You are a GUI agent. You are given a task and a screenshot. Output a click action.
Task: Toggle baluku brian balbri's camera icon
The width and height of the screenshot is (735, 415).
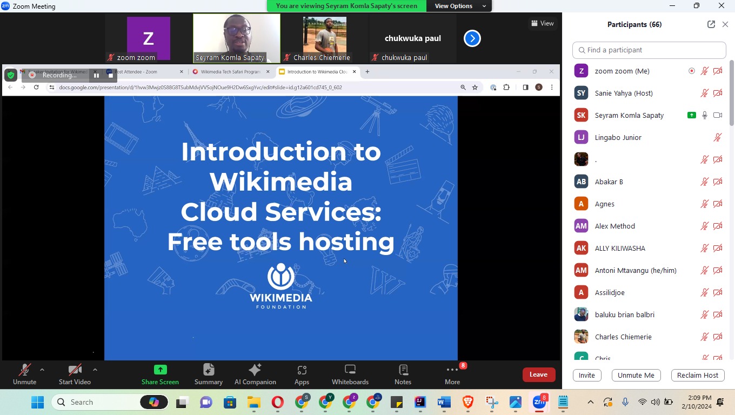(718, 314)
